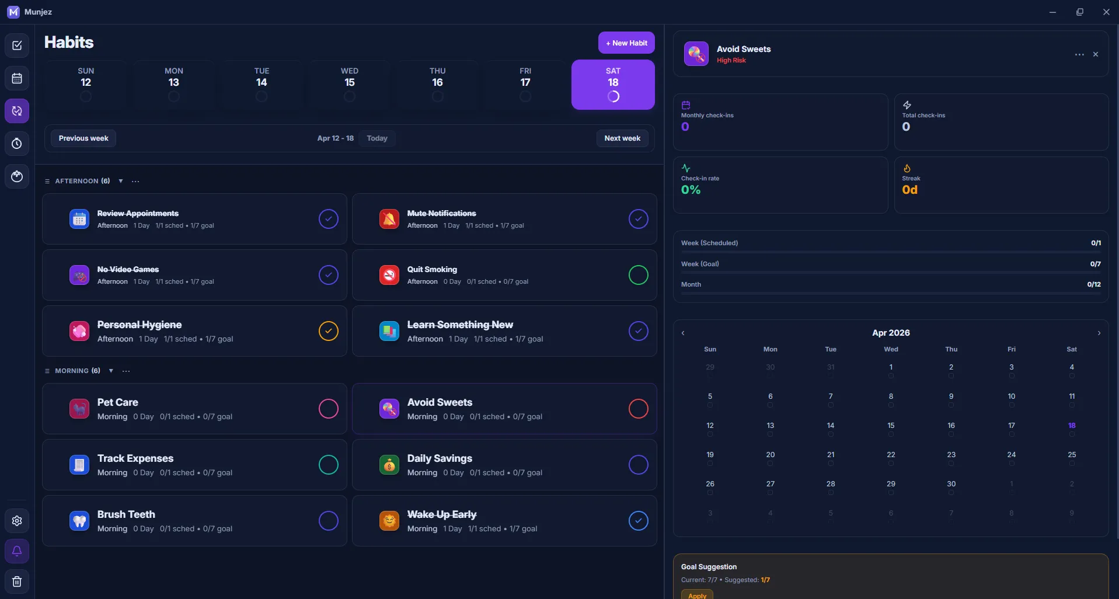This screenshot has height=599, width=1119.
Task: Open Afternoon group more options
Action: click(135, 181)
